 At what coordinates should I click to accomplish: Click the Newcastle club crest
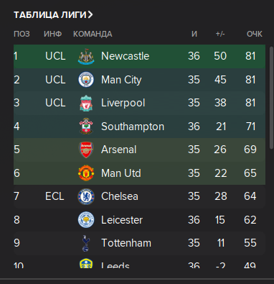tap(86, 57)
